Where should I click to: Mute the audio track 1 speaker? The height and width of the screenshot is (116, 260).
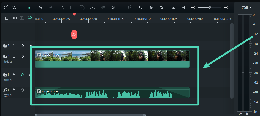point(23,90)
